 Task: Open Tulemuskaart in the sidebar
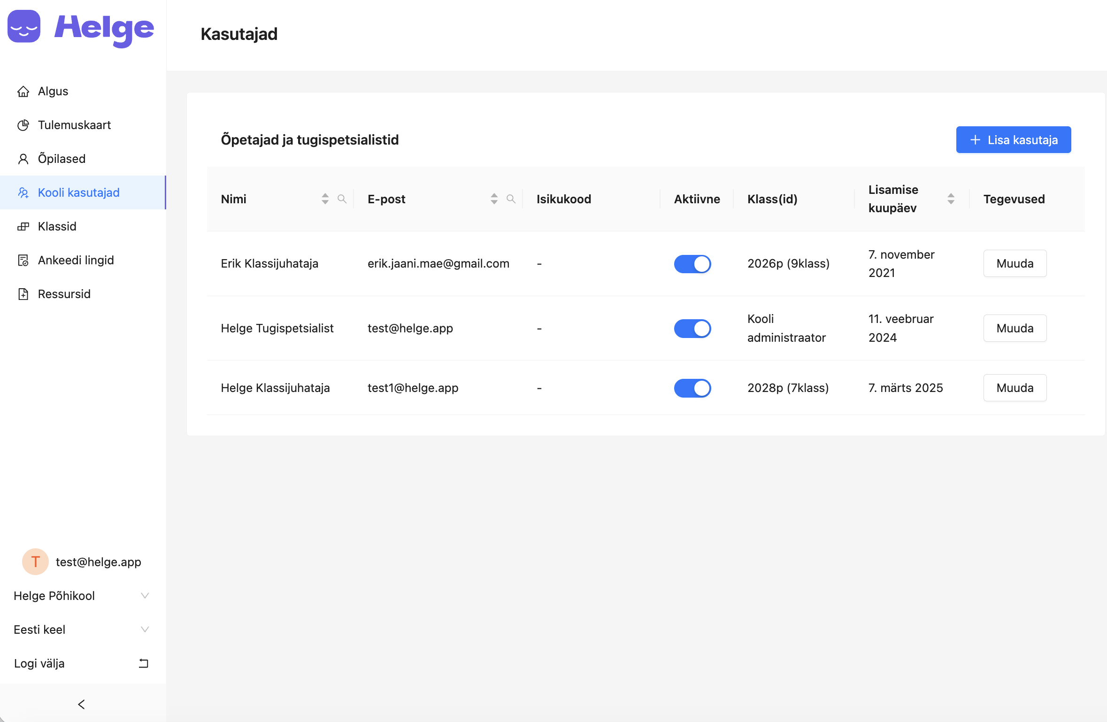[74, 125]
